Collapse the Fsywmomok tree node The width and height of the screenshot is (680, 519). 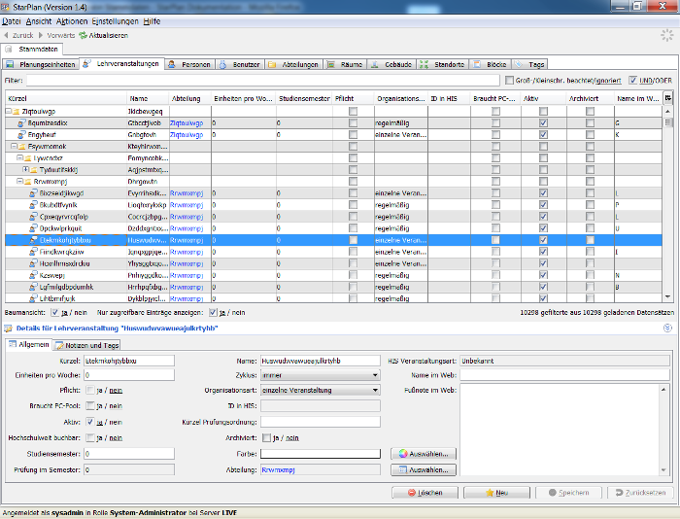[14, 146]
